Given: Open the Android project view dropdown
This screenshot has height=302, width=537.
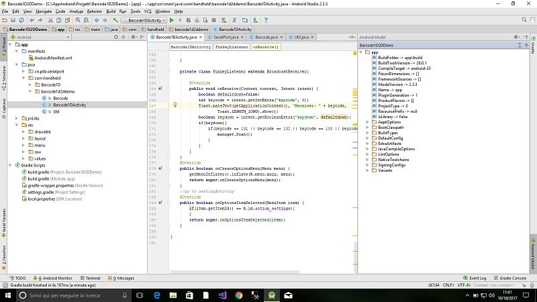Looking at the screenshot, I should coord(40,37).
